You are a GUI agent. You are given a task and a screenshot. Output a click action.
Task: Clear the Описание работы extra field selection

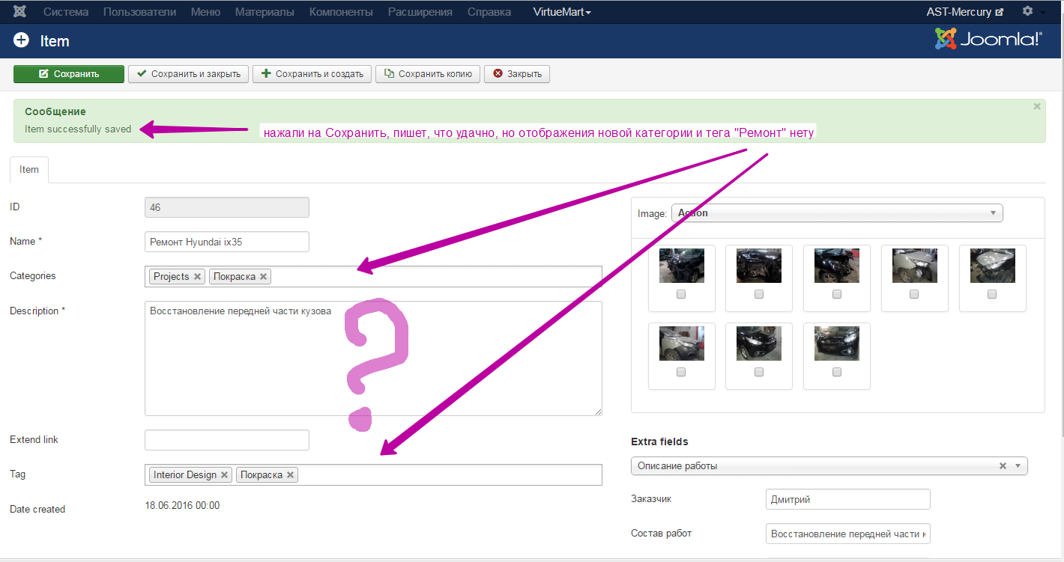(1003, 466)
